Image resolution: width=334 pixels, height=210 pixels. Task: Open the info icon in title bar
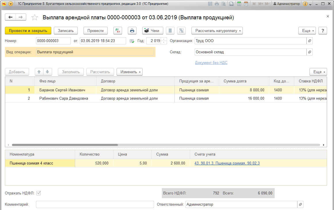(305, 4)
